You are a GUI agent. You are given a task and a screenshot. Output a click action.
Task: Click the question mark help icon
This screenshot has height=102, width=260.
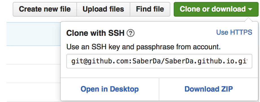[131, 33]
